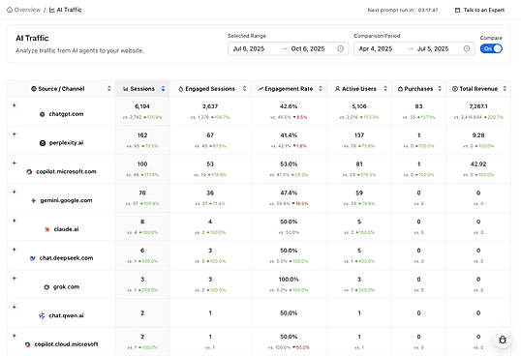Click the globe icon in Source / Channel header
The width and height of the screenshot is (521, 356).
point(34,89)
